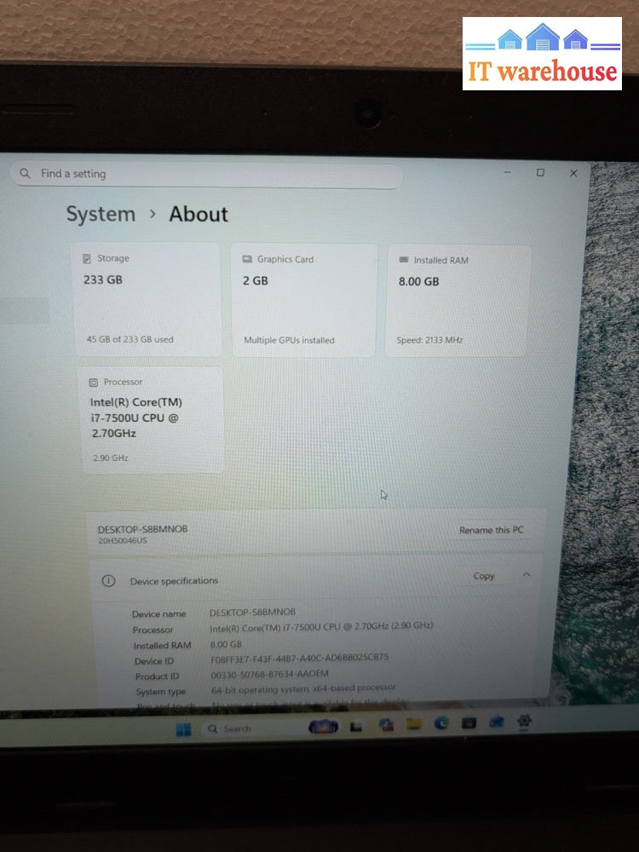Viewport: 639px width, 852px height.
Task: Click the magnifier icon in Find a setting
Action: click(25, 173)
